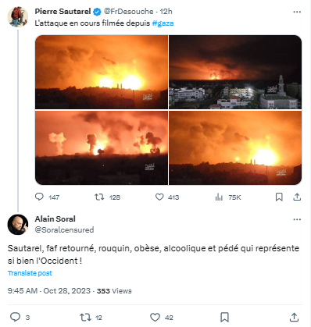This screenshot has height=327, width=311.
Task: Open top-left explosion image
Action: coord(102,72)
